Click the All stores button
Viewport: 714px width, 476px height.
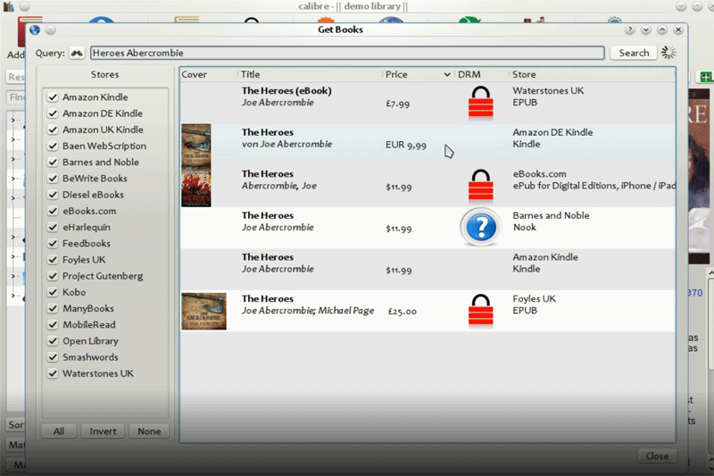(x=59, y=431)
